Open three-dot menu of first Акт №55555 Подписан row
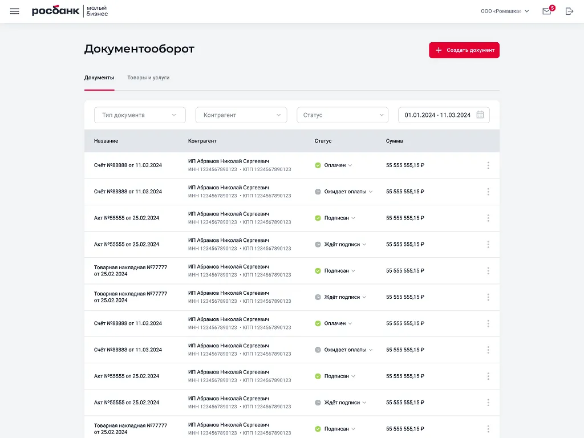This screenshot has height=438, width=584. [488, 218]
